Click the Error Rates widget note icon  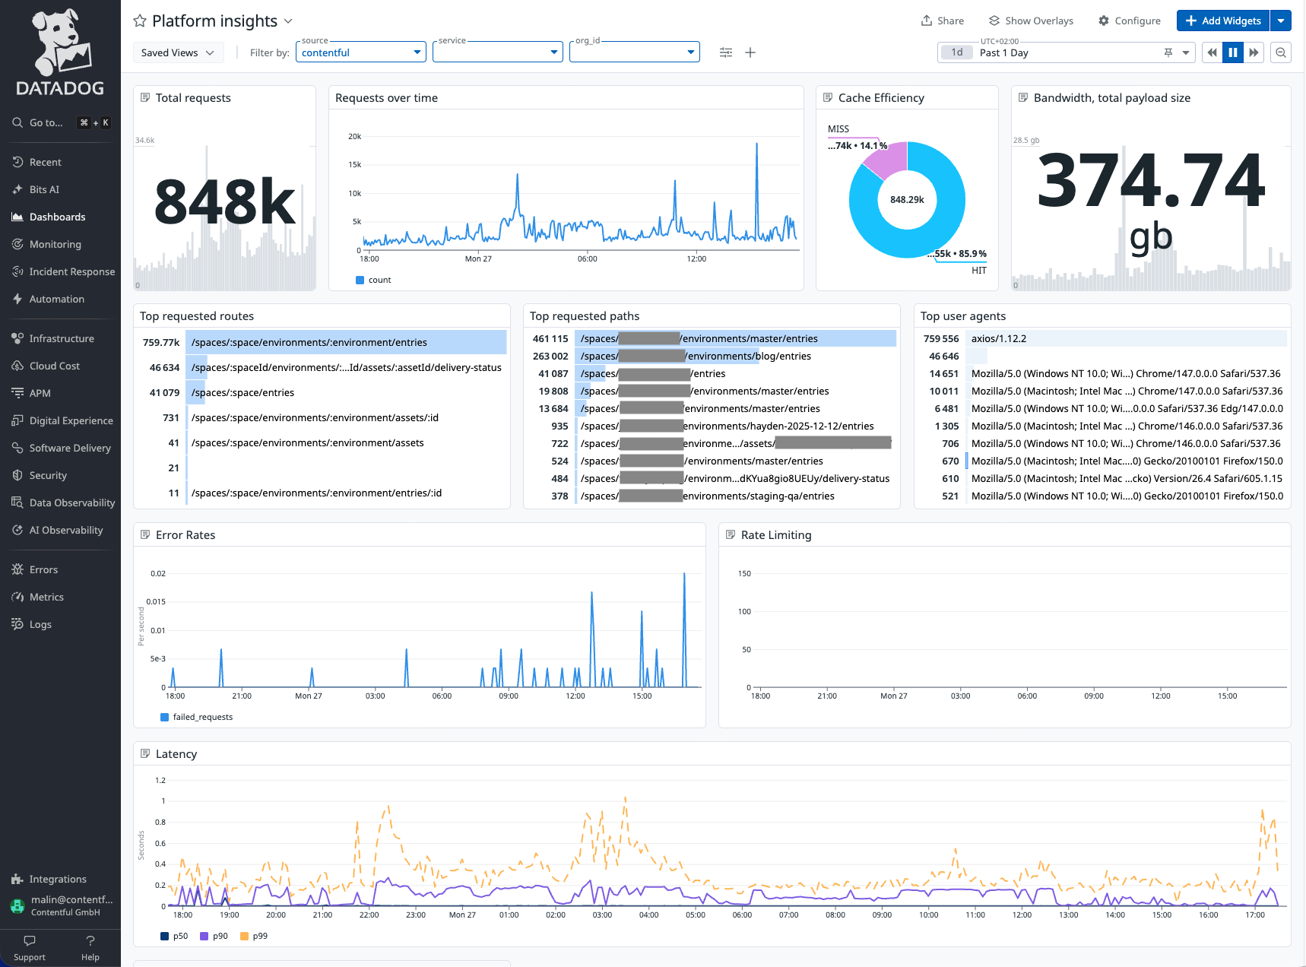pos(145,534)
